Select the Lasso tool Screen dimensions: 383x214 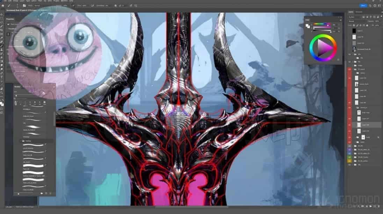[x=2, y=22]
